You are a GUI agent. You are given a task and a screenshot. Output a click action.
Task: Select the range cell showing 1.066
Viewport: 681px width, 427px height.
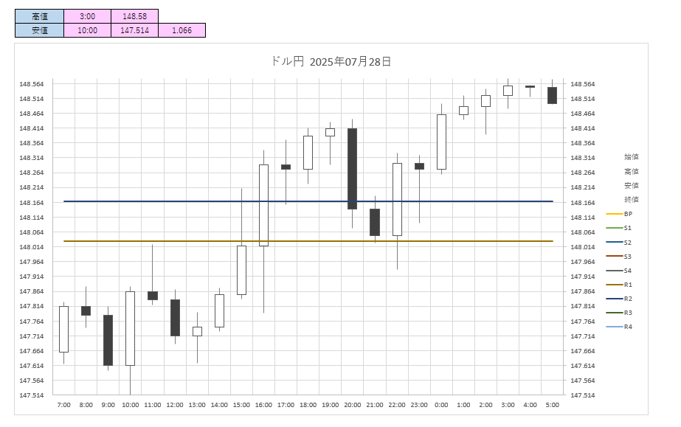(x=182, y=30)
